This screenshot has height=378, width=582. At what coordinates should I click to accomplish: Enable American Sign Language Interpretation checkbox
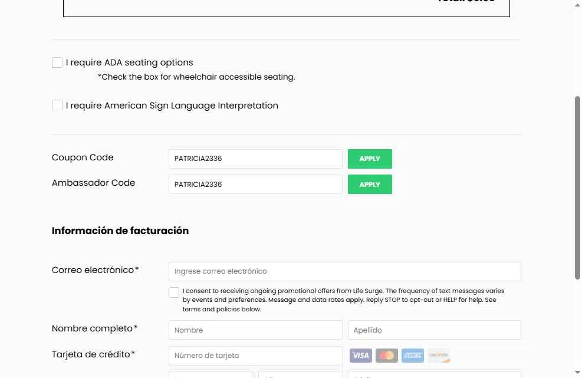[57, 105]
